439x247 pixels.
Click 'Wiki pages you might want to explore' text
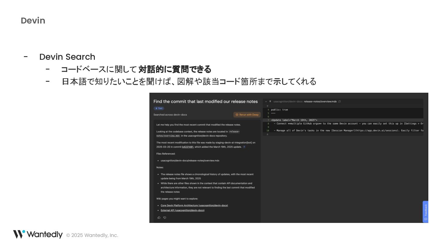177,199
